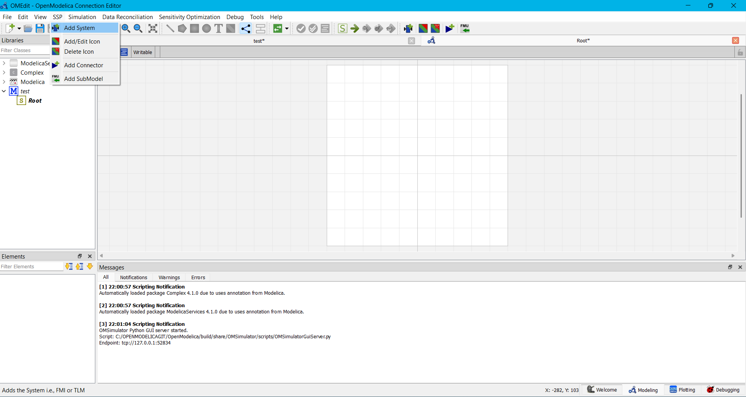Click the Filter Classes search field
Screen dimensions: 746x397
[25, 51]
